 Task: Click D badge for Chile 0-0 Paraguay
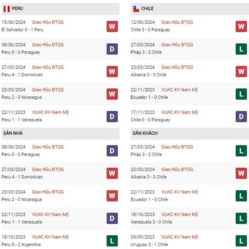coord(241,116)
